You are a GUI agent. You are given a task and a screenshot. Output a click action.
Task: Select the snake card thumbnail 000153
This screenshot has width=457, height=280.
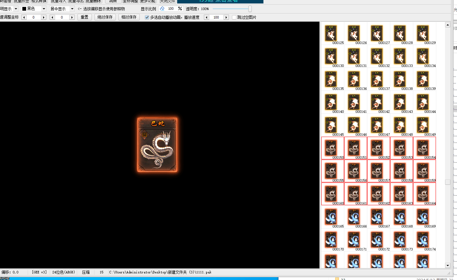click(402, 148)
